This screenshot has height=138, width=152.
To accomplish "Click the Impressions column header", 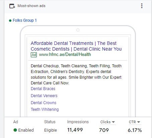I will click(x=78, y=122).
